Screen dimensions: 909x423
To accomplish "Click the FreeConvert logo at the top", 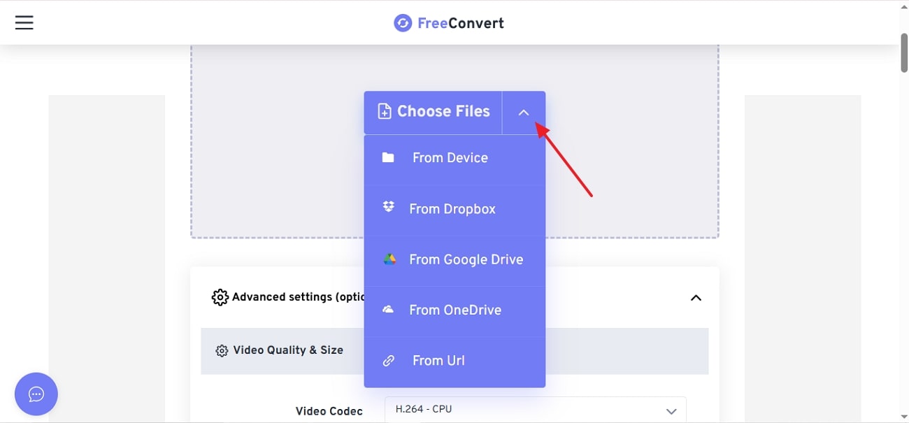I will pyautogui.click(x=448, y=22).
